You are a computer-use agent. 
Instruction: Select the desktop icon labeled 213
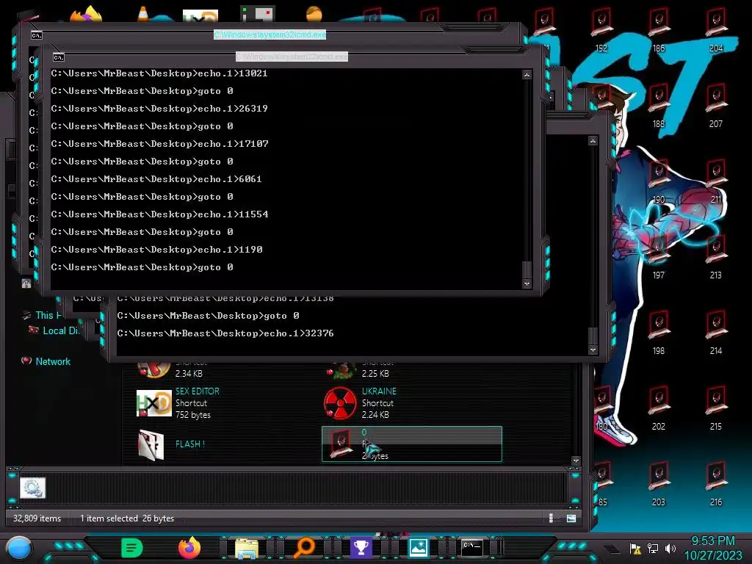[716, 257]
